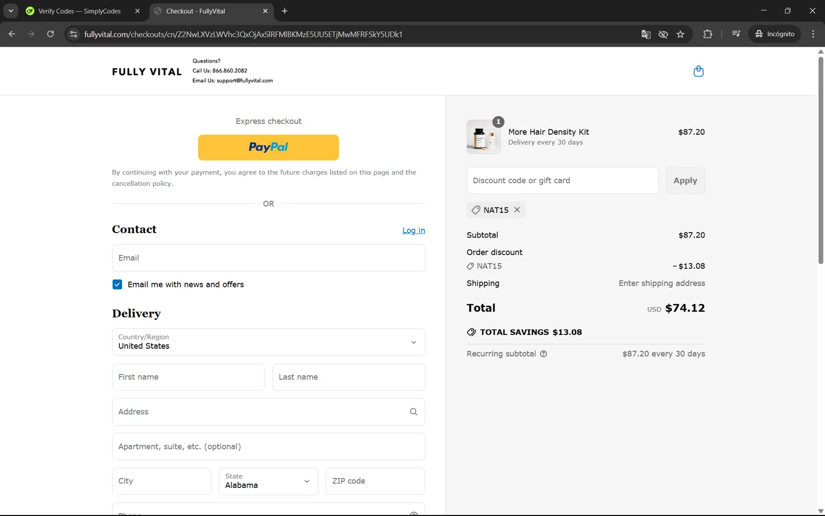This screenshot has height=516, width=825.
Task: Click the Total amount $74.12
Action: 685,308
